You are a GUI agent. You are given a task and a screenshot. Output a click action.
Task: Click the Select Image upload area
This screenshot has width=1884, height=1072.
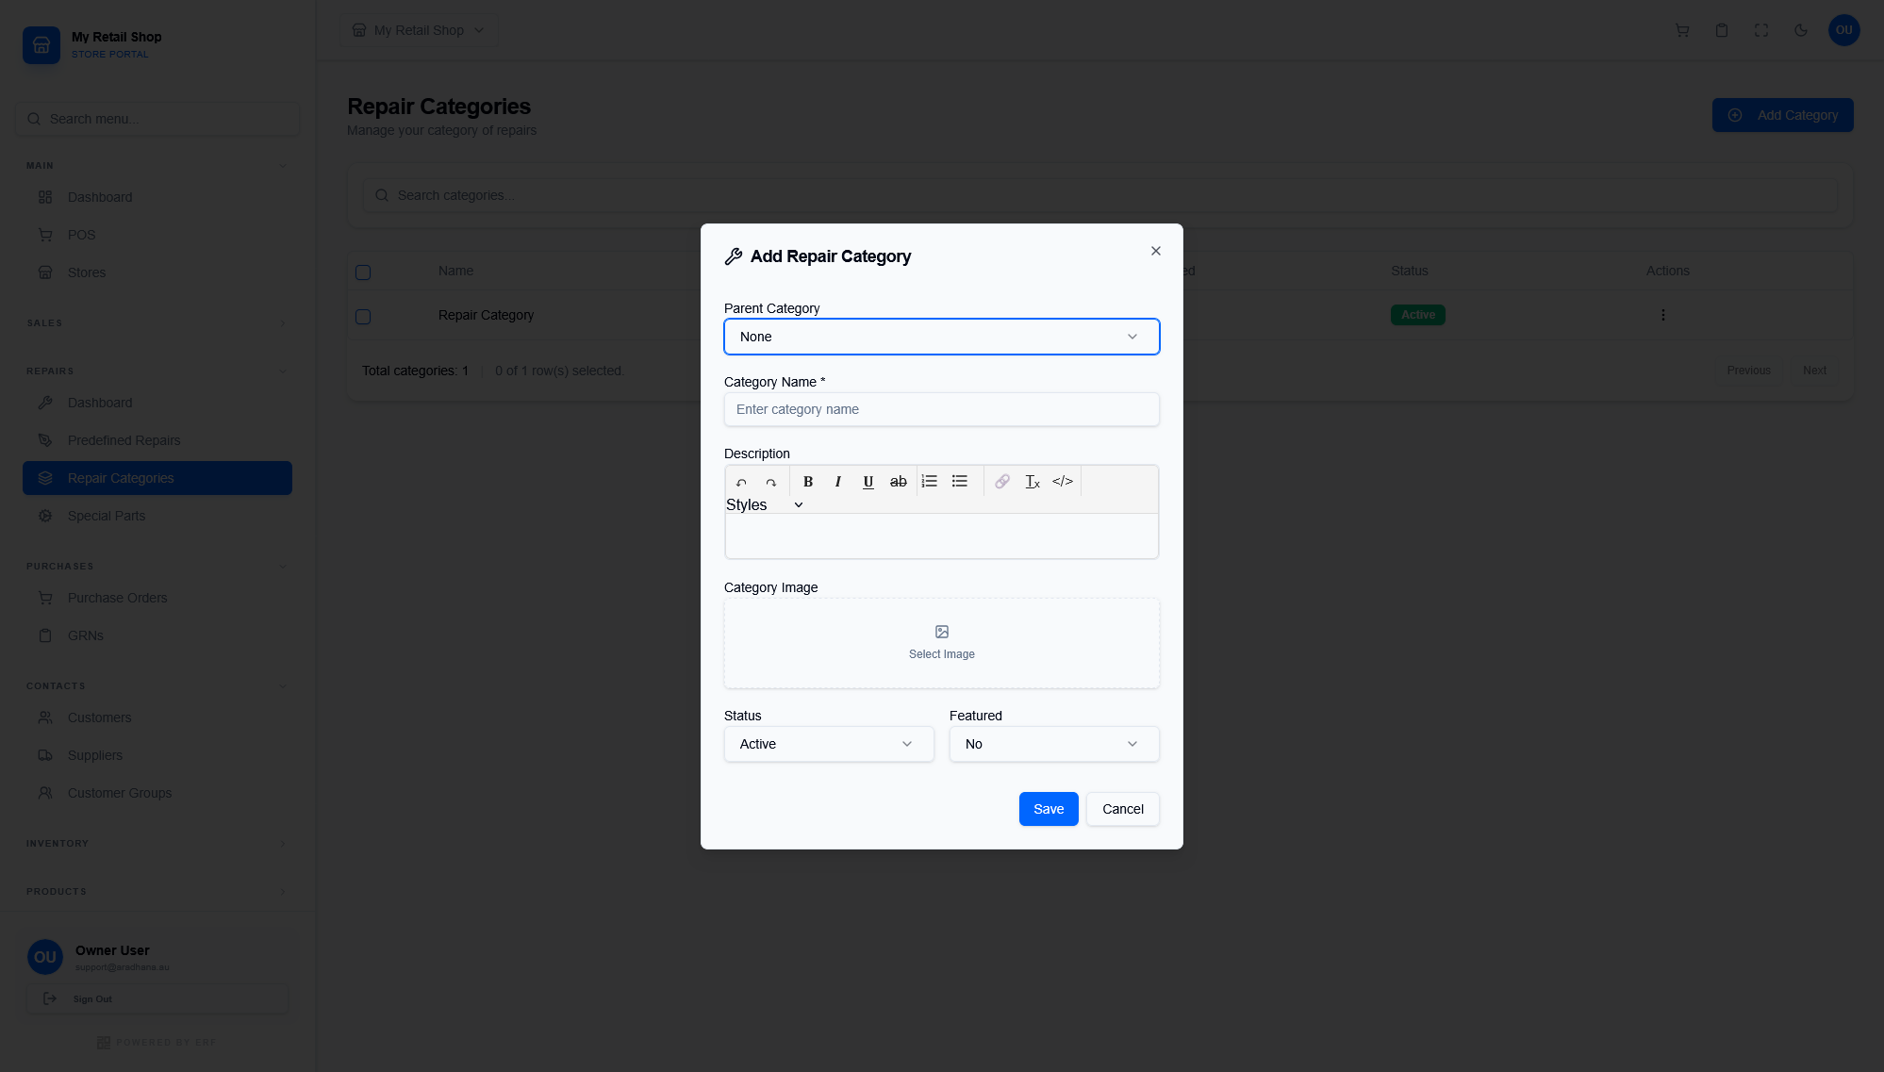point(942,643)
